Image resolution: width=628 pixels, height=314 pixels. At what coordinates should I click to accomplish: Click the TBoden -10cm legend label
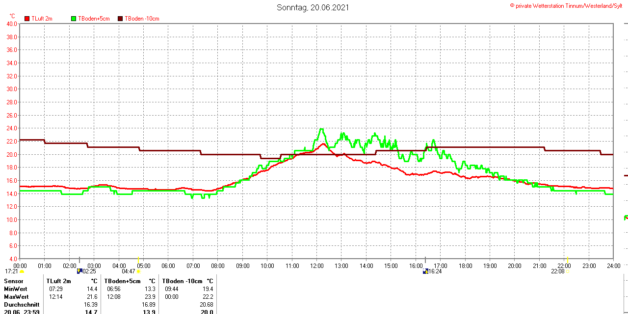click(x=142, y=19)
